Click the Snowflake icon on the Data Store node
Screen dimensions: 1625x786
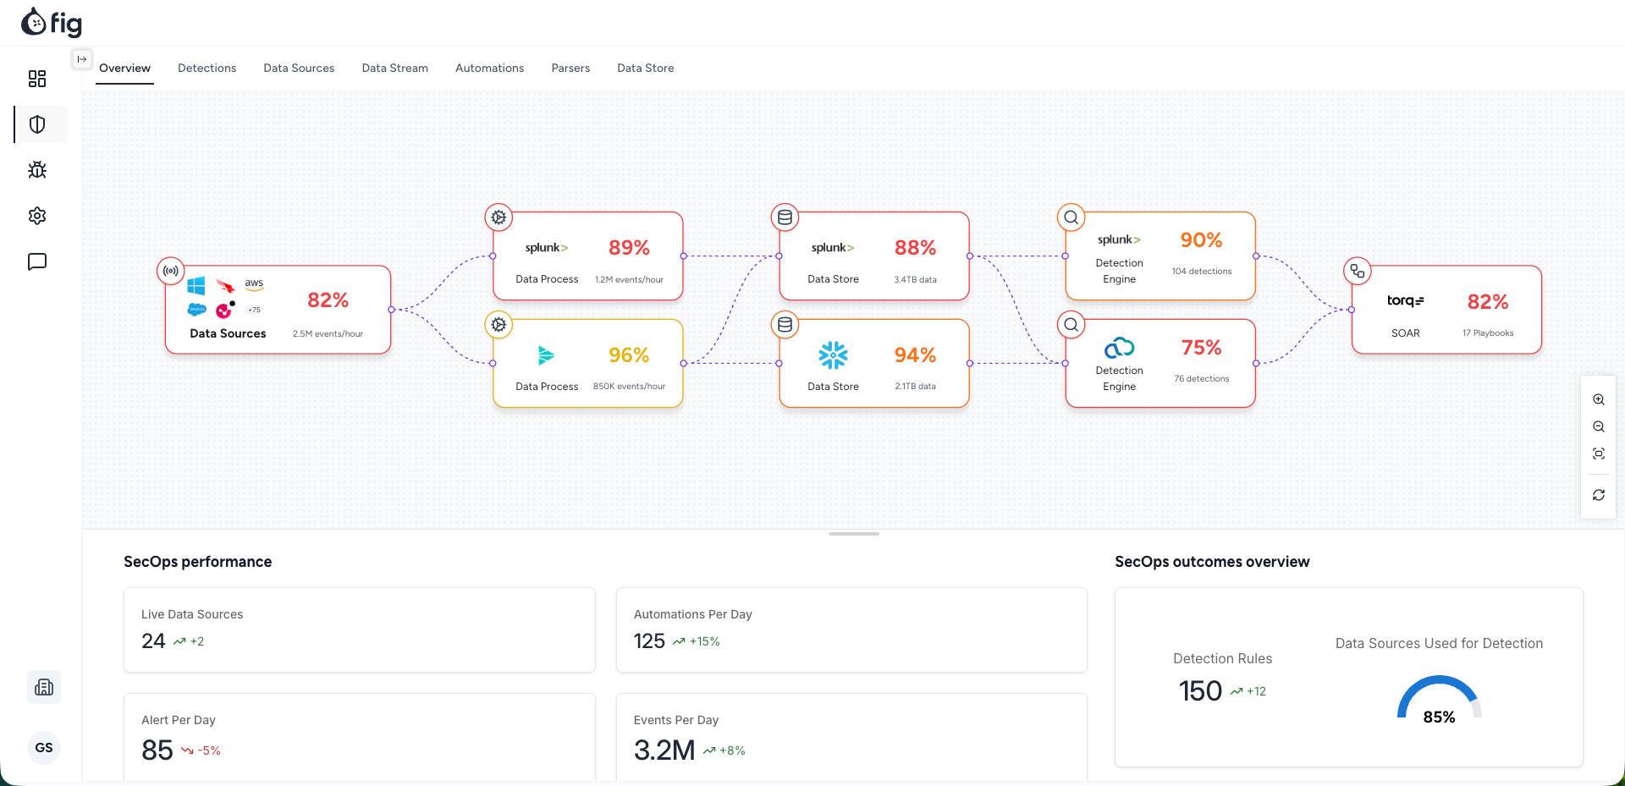[x=833, y=355]
